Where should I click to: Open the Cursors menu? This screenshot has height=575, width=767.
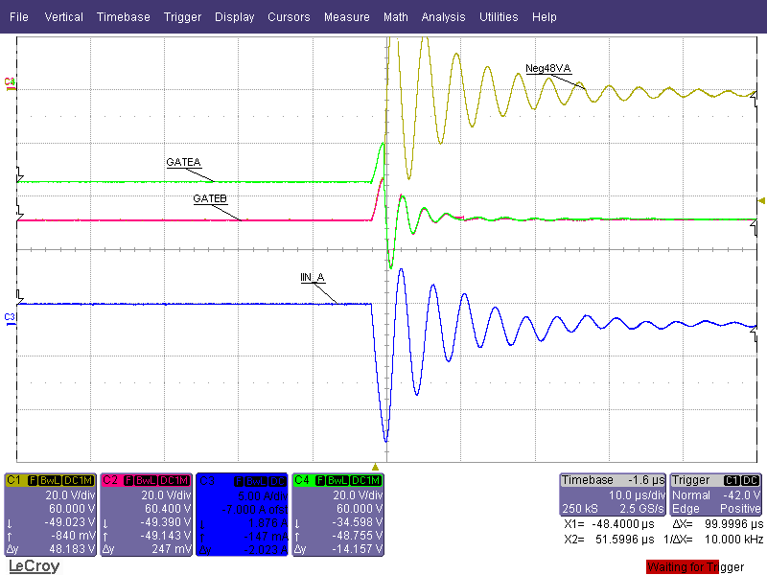coord(289,17)
